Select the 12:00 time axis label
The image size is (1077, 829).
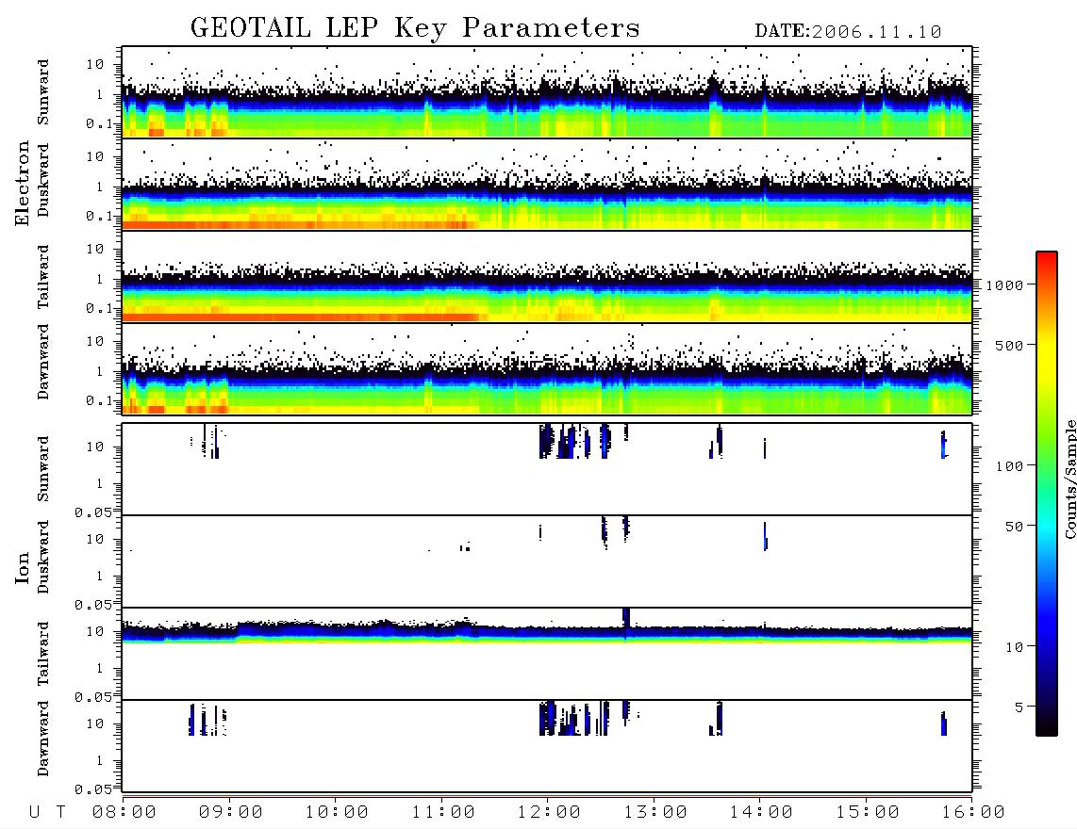tap(549, 813)
